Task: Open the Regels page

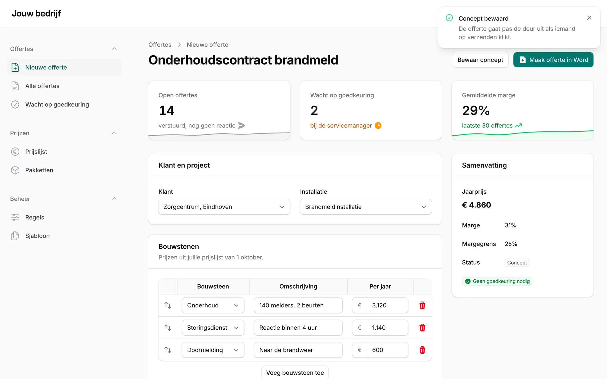Action: point(64,217)
